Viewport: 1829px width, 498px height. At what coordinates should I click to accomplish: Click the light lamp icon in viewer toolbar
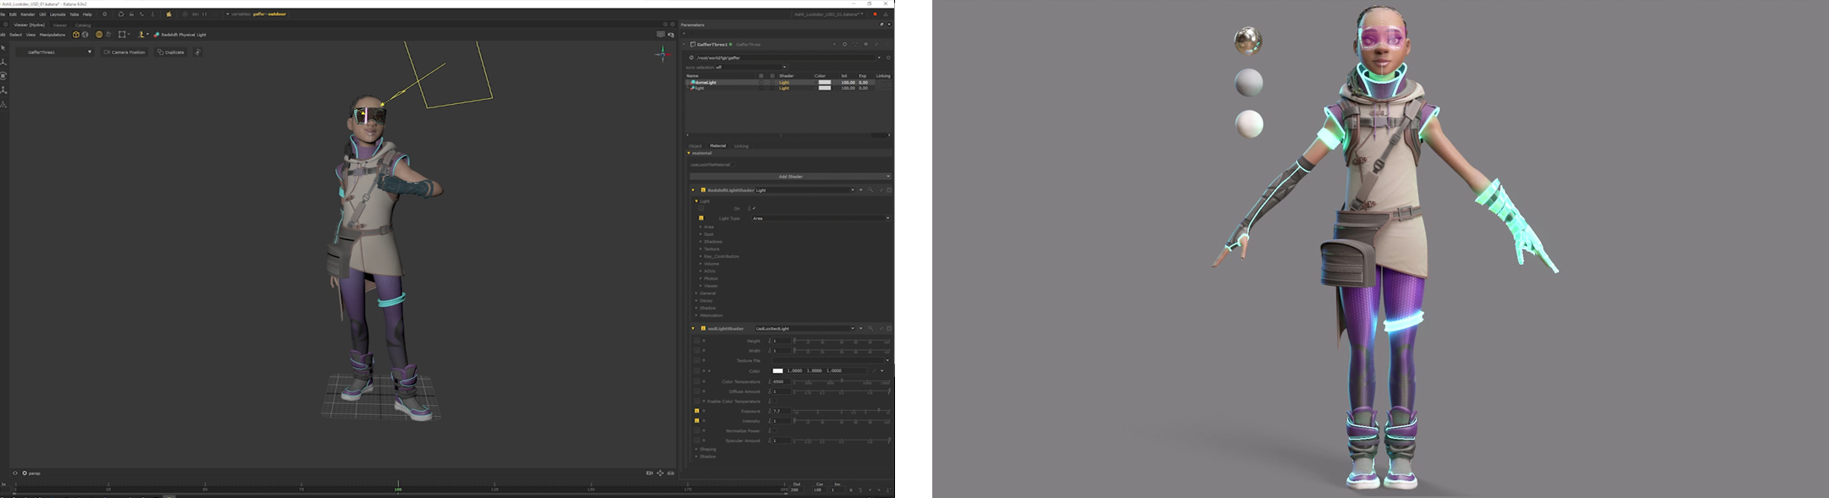coord(141,35)
